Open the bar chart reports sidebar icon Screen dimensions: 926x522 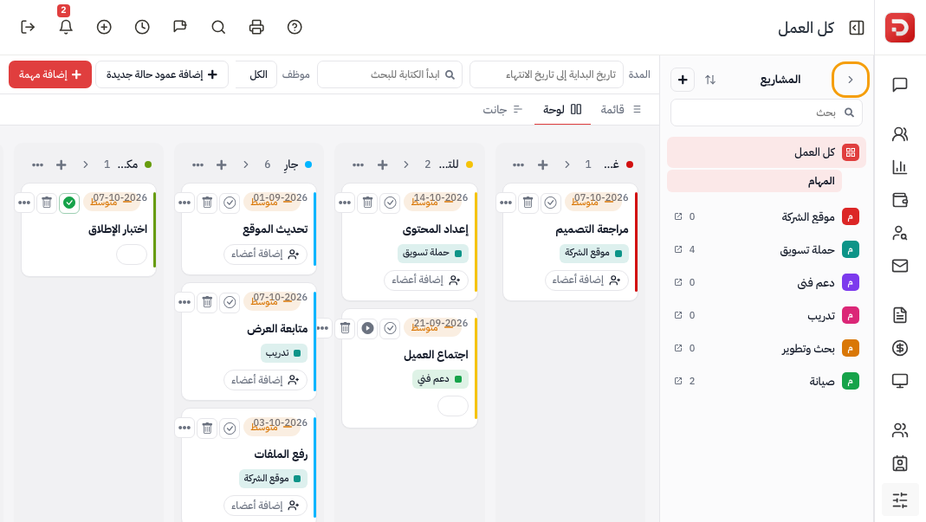[899, 167]
